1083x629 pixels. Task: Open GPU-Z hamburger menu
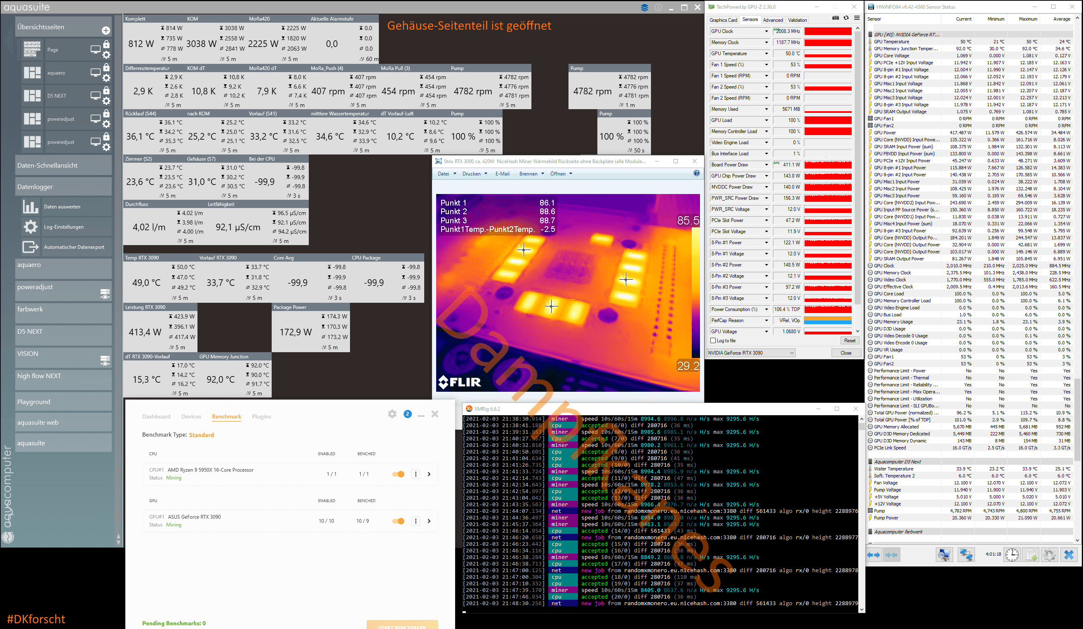[857, 18]
